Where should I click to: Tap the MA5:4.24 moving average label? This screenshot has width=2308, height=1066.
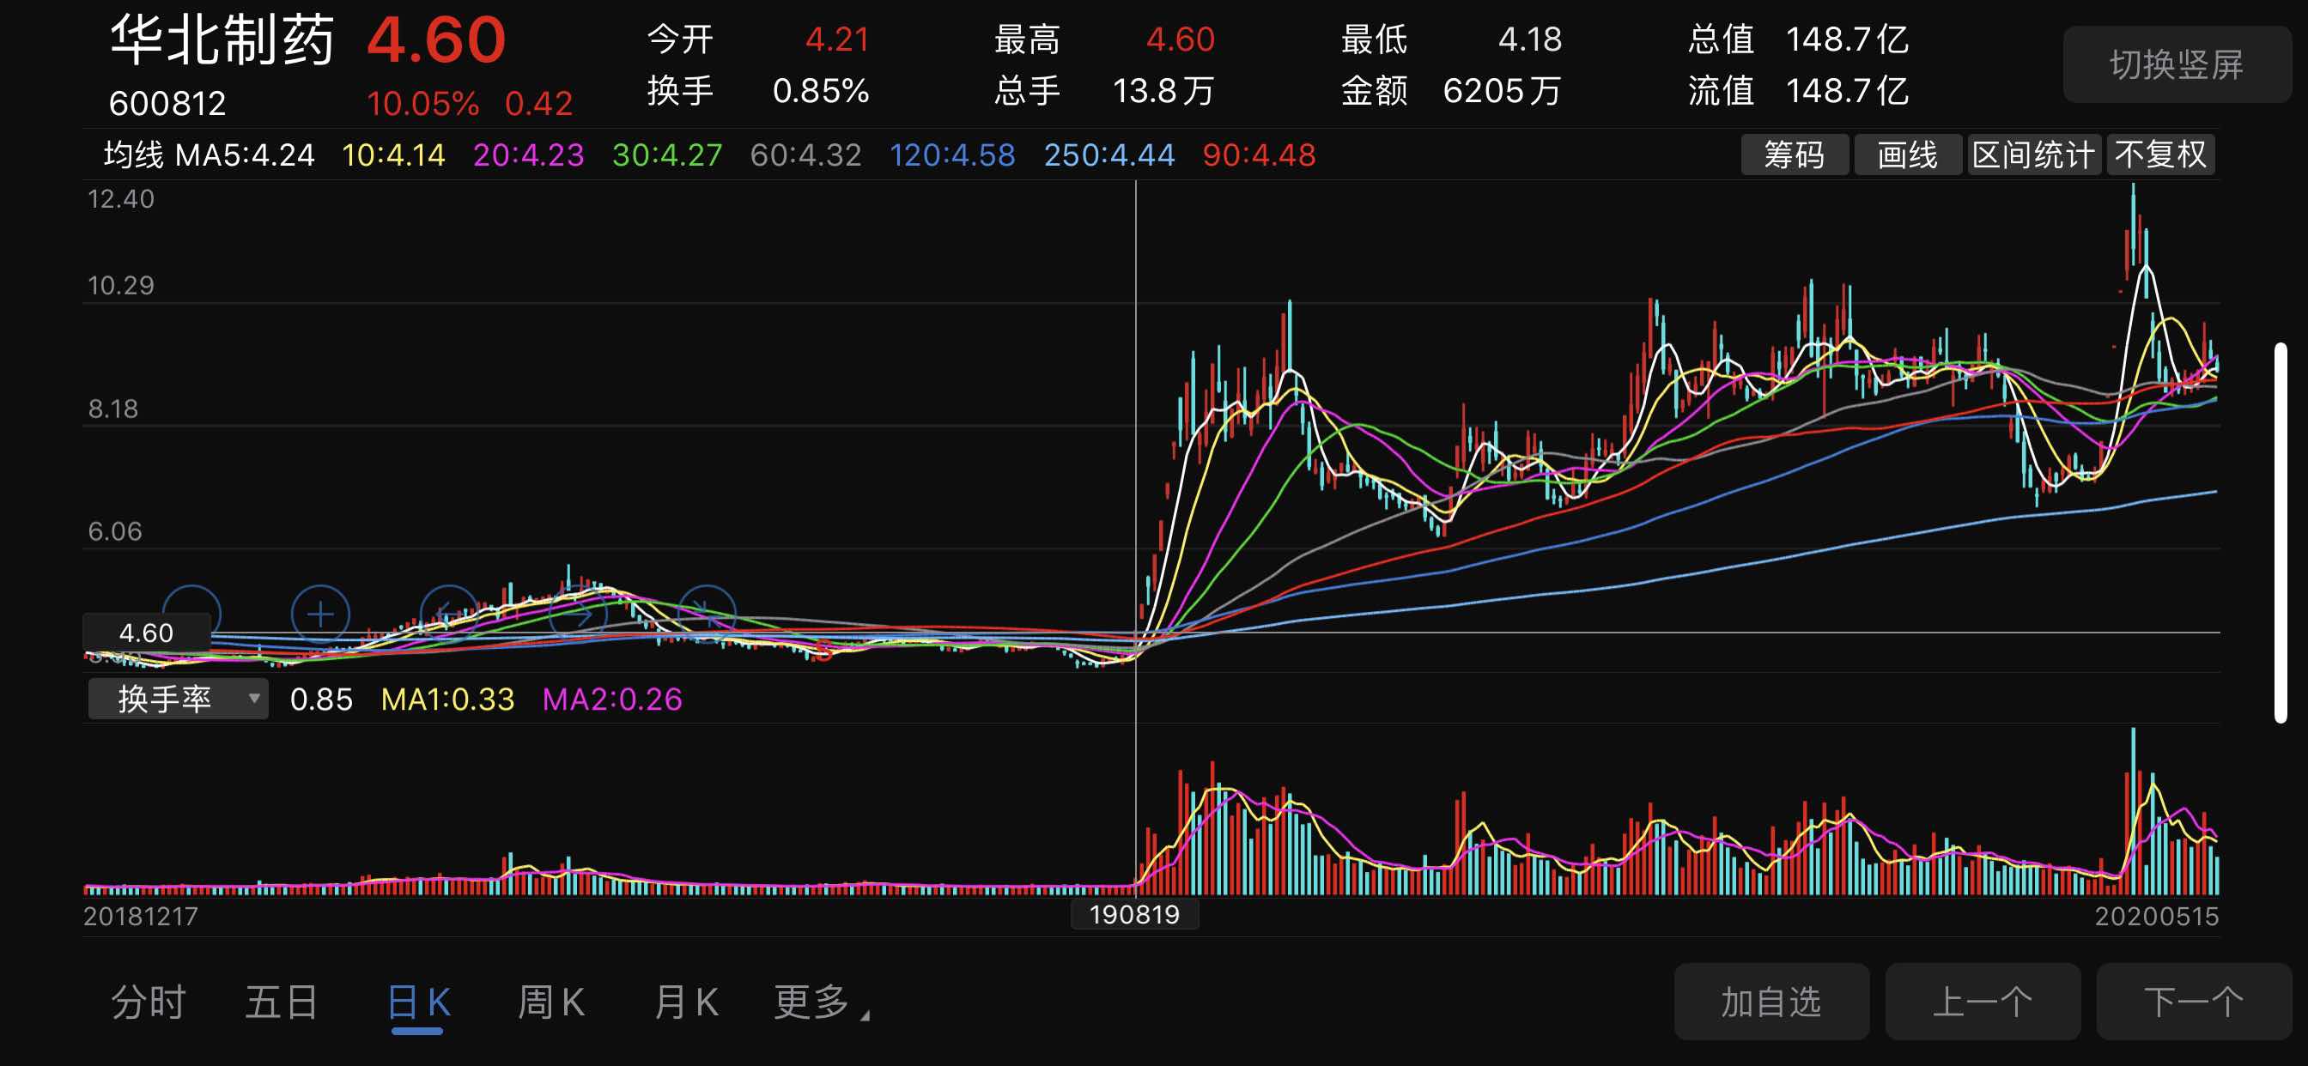click(245, 155)
